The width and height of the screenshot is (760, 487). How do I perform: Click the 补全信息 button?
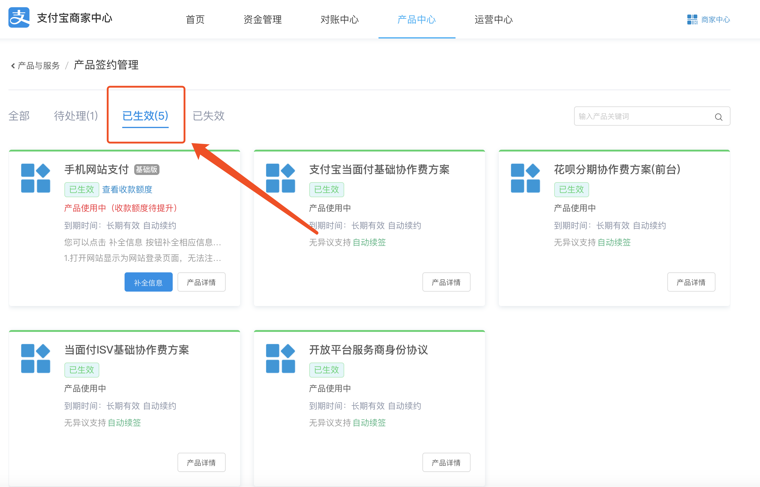click(148, 282)
